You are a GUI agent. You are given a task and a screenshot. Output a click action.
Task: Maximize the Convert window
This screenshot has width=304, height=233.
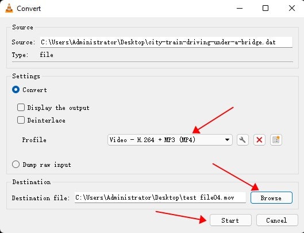(265, 8)
